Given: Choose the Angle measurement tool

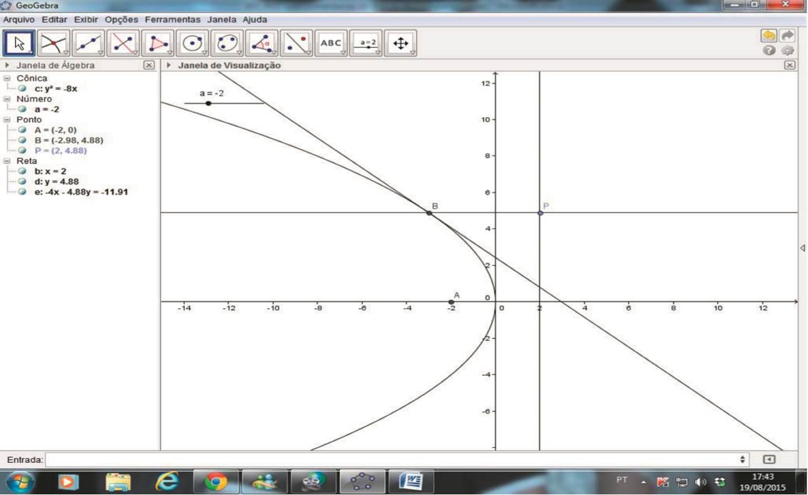Looking at the screenshot, I should tap(262, 44).
